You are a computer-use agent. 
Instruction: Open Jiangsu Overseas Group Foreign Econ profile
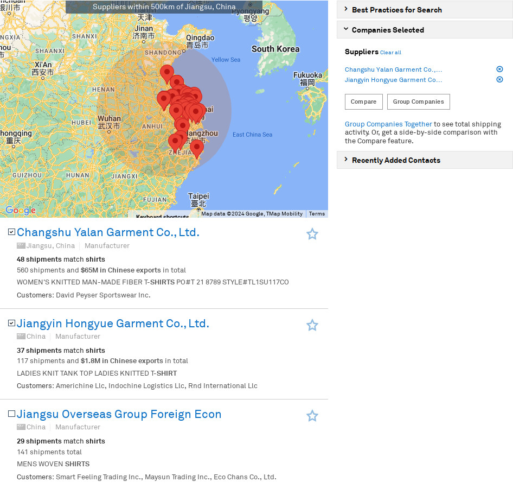point(119,414)
